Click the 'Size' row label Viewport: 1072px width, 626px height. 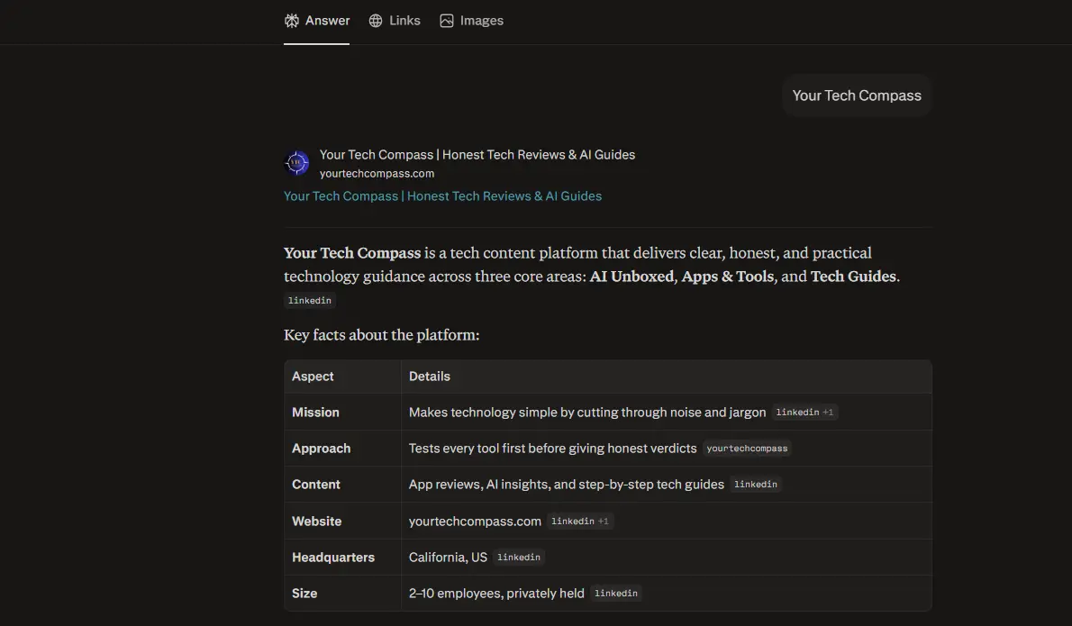click(x=304, y=594)
